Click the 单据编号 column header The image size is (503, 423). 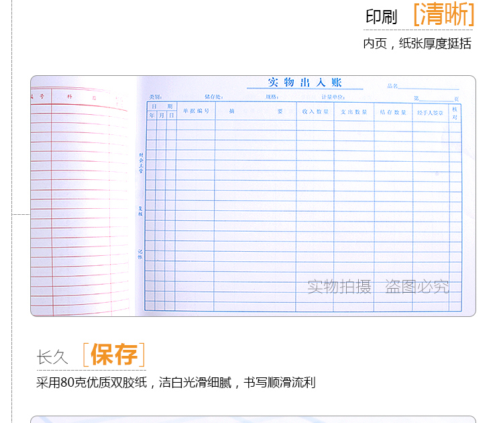[x=196, y=111]
